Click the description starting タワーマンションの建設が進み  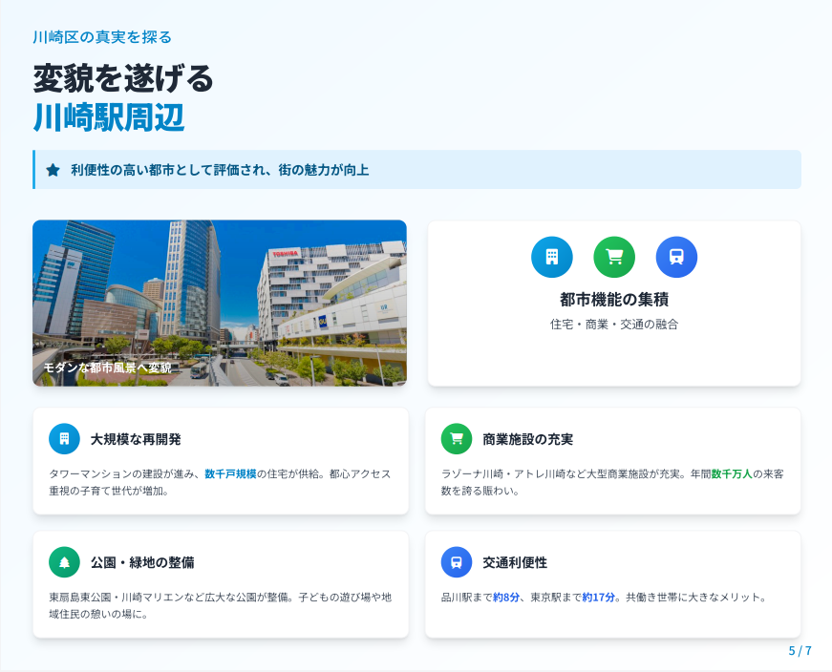220,482
